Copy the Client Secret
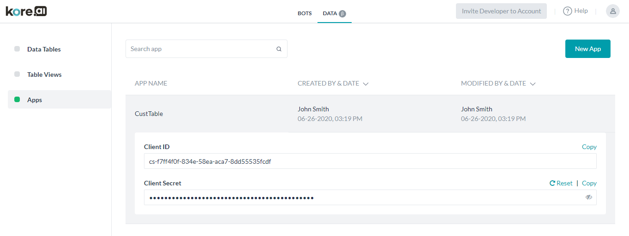629x236 pixels. (589, 183)
